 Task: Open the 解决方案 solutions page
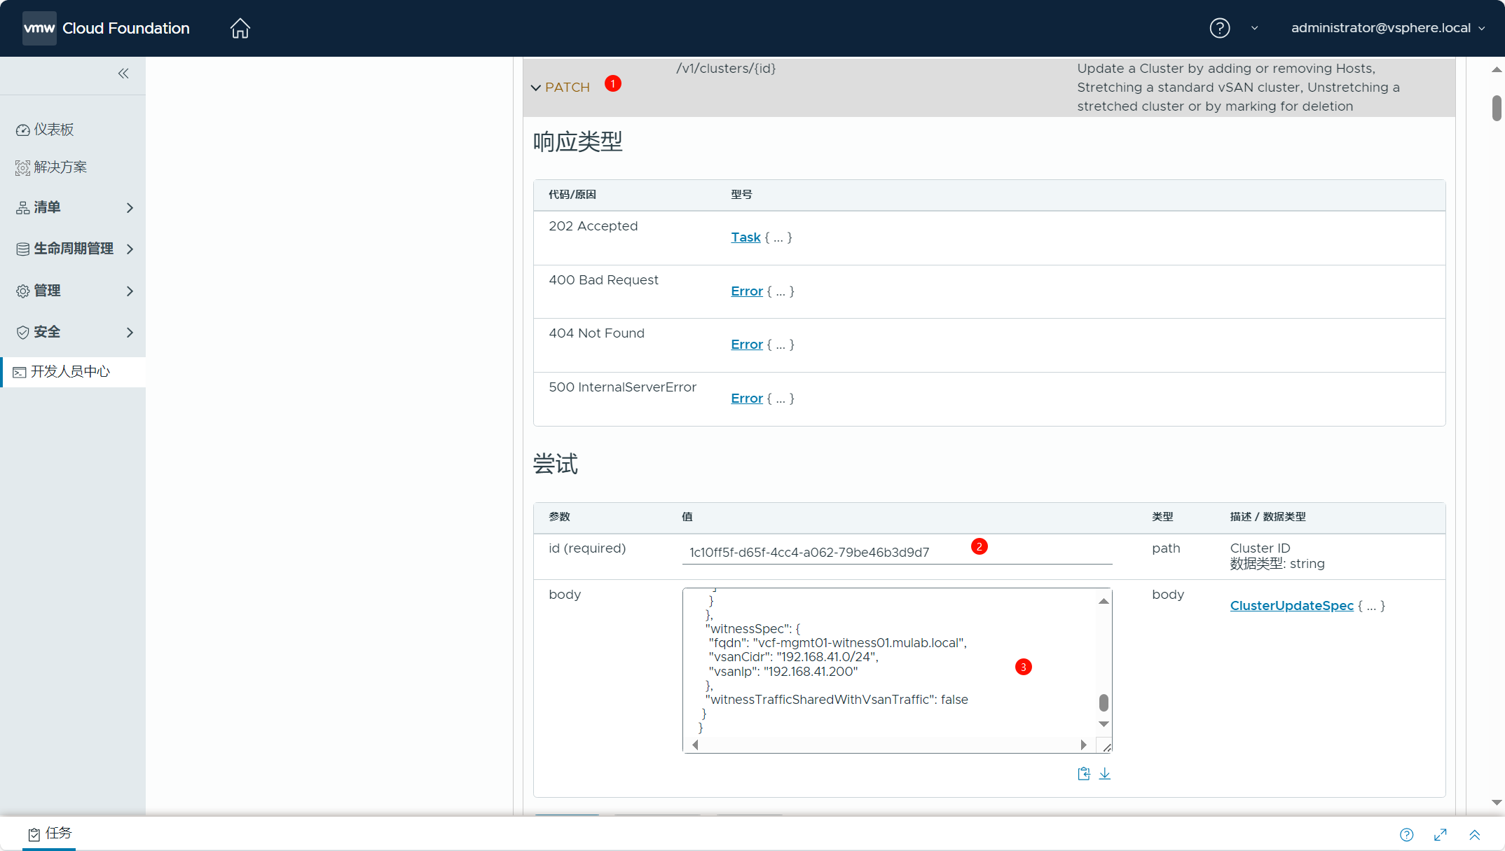pos(60,167)
